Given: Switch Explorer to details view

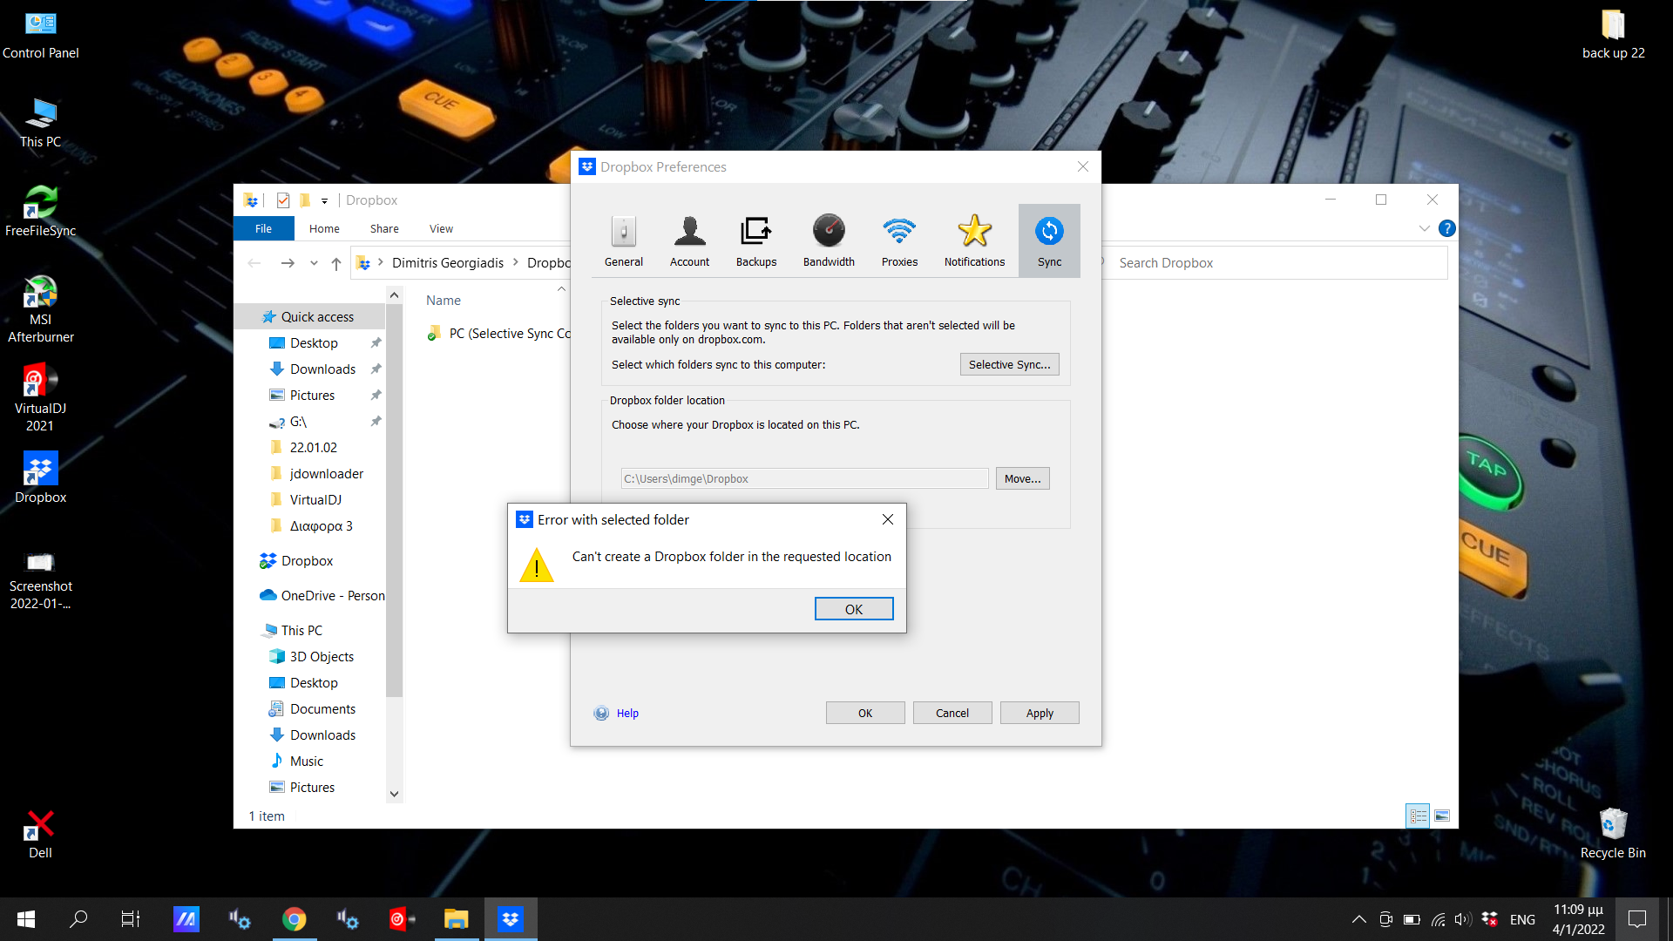Looking at the screenshot, I should (x=1418, y=816).
